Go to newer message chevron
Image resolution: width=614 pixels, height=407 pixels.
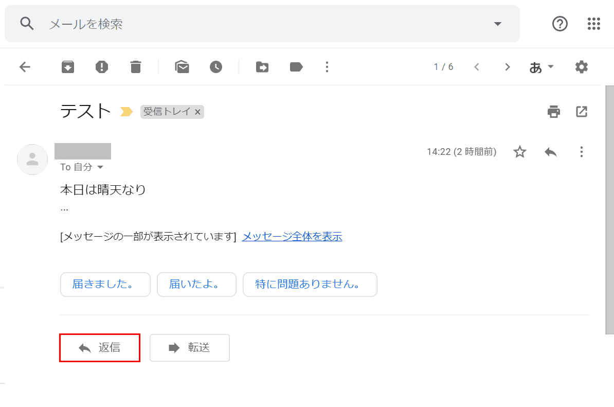pos(477,67)
